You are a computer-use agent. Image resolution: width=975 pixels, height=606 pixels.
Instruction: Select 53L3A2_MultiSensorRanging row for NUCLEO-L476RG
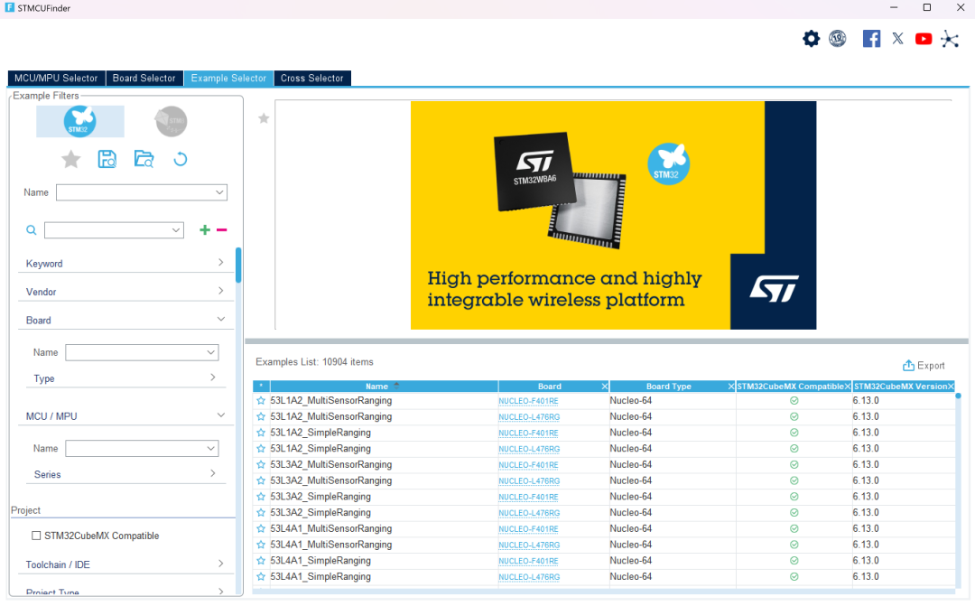click(604, 481)
